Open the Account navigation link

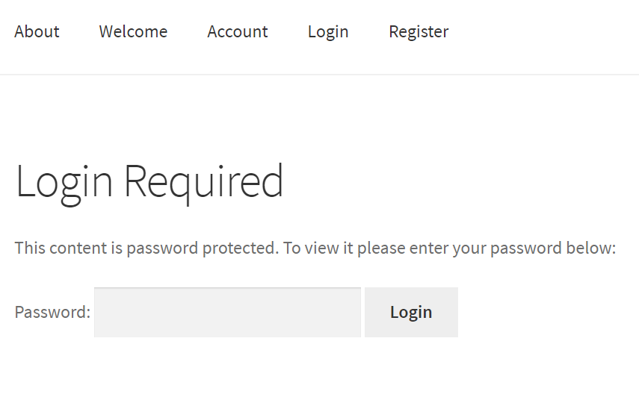[238, 31]
